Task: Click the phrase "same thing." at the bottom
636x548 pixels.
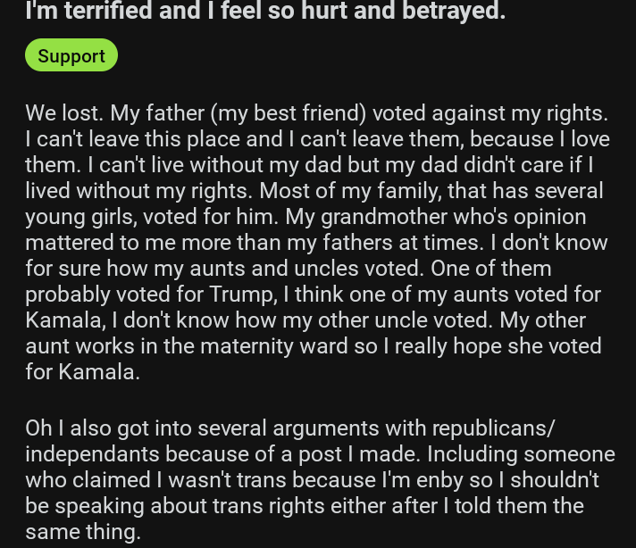Action: [83, 531]
